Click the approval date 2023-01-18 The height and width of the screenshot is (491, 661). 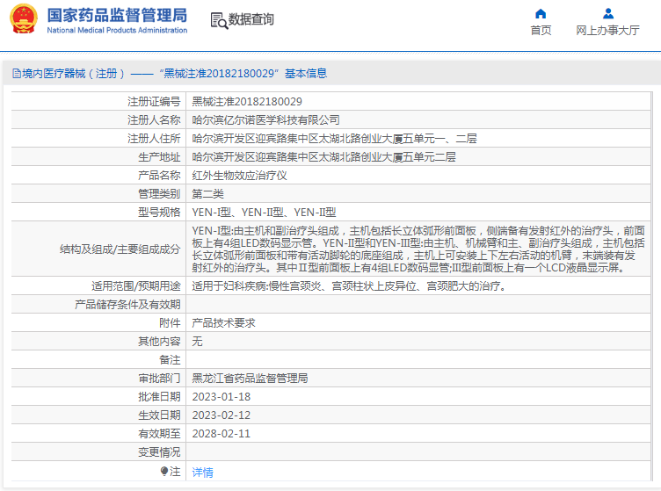(222, 397)
